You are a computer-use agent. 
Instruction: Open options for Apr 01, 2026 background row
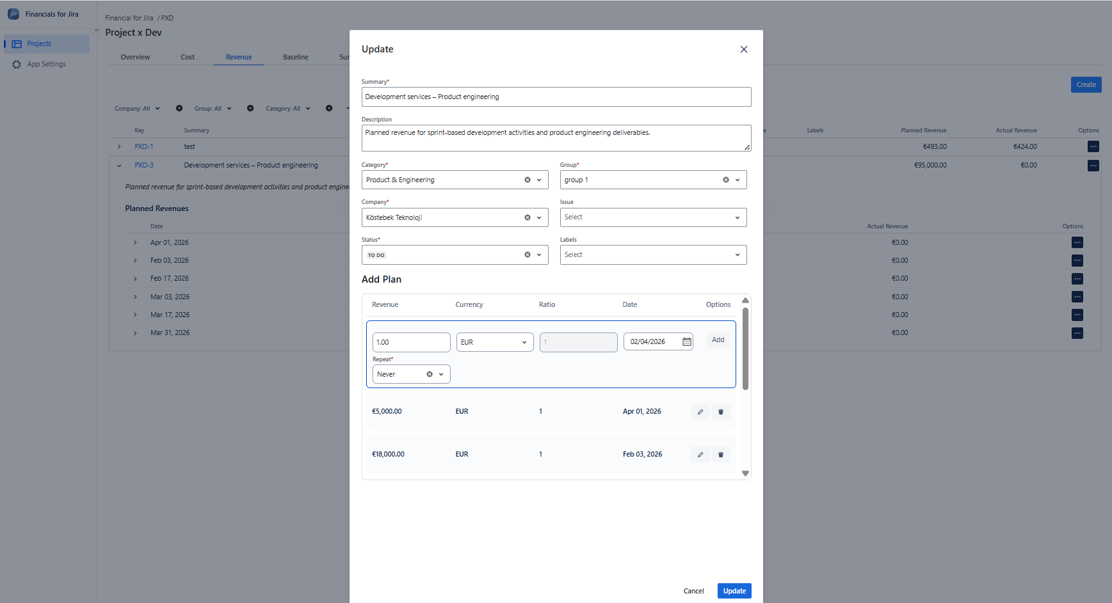point(1077,242)
